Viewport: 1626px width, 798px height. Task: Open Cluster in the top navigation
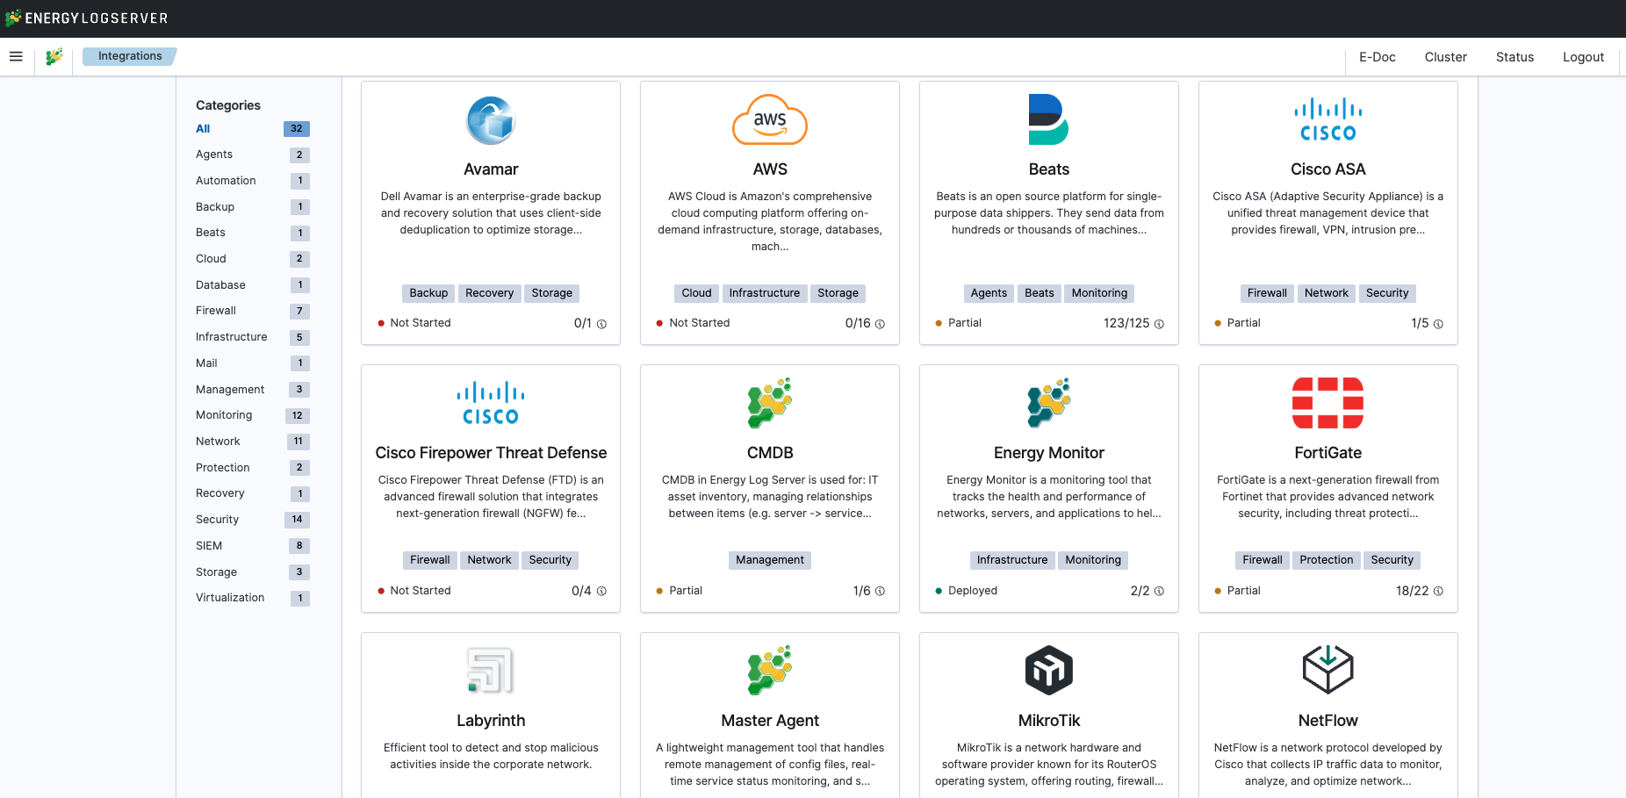tap(1445, 57)
